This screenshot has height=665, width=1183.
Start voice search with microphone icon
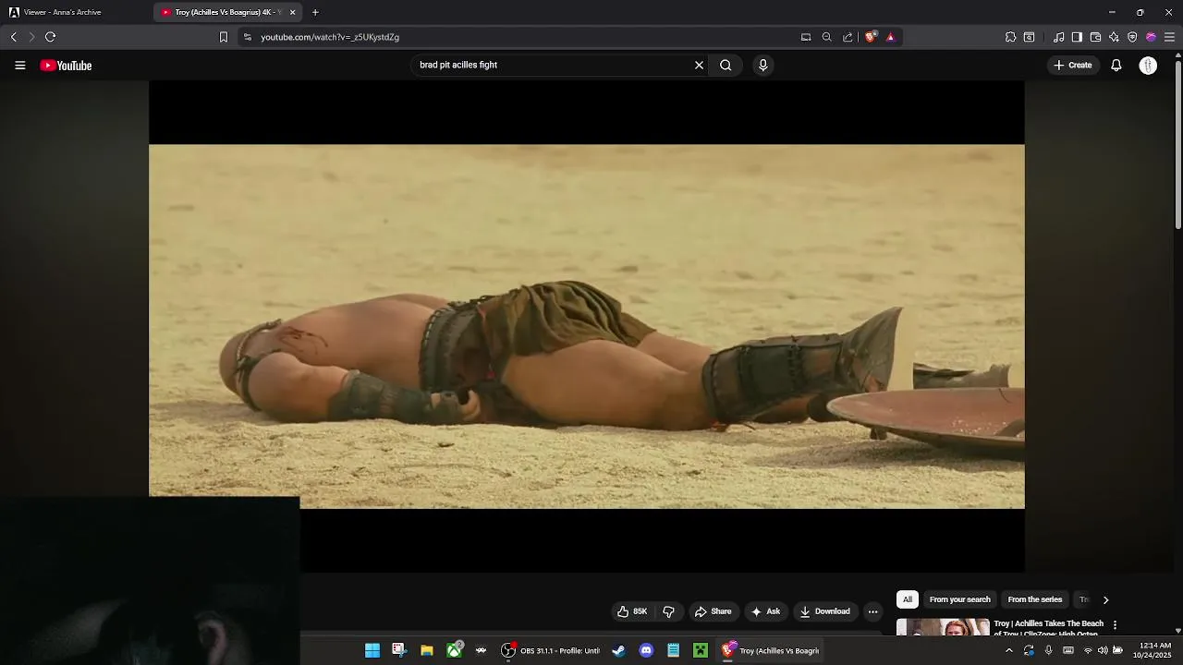coord(762,66)
